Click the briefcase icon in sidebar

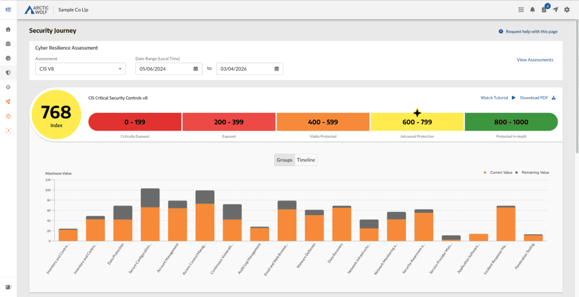pyautogui.click(x=8, y=43)
